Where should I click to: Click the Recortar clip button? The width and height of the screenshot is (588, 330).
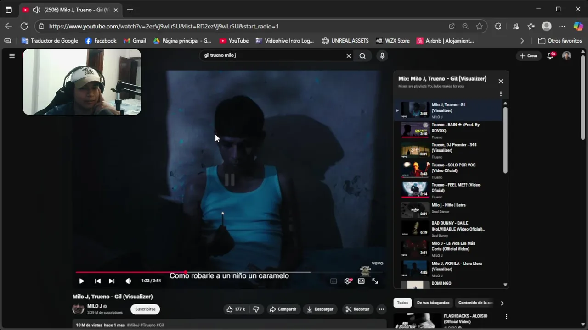click(357, 309)
